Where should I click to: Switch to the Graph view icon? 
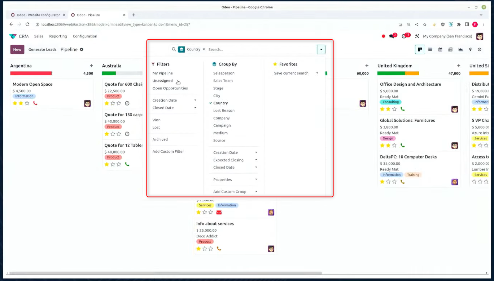[x=460, y=49]
